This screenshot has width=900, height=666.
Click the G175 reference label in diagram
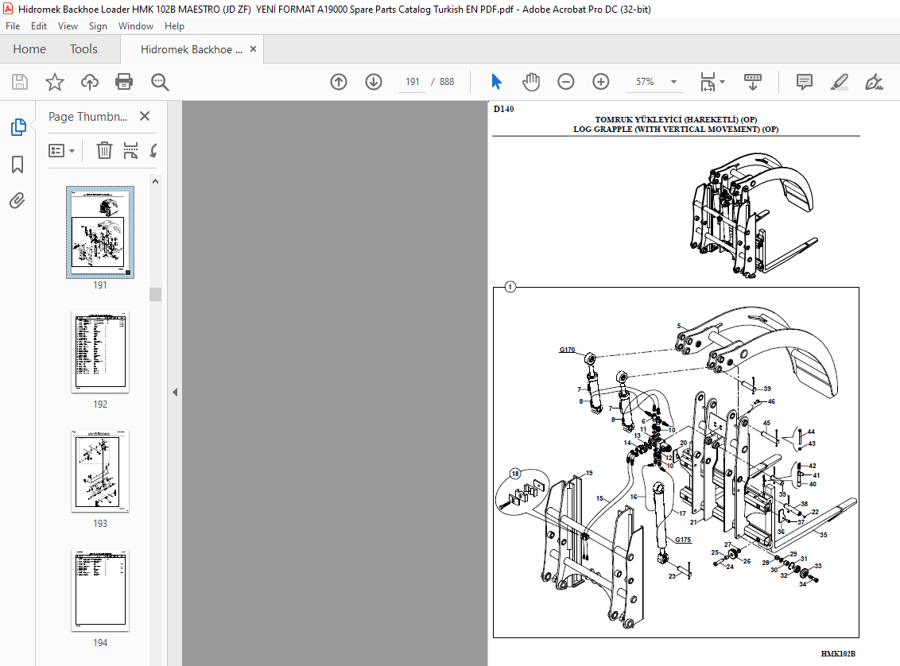pos(683,540)
